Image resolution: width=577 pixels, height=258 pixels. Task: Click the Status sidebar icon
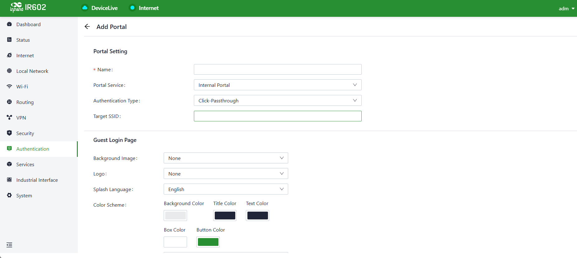click(x=9, y=40)
